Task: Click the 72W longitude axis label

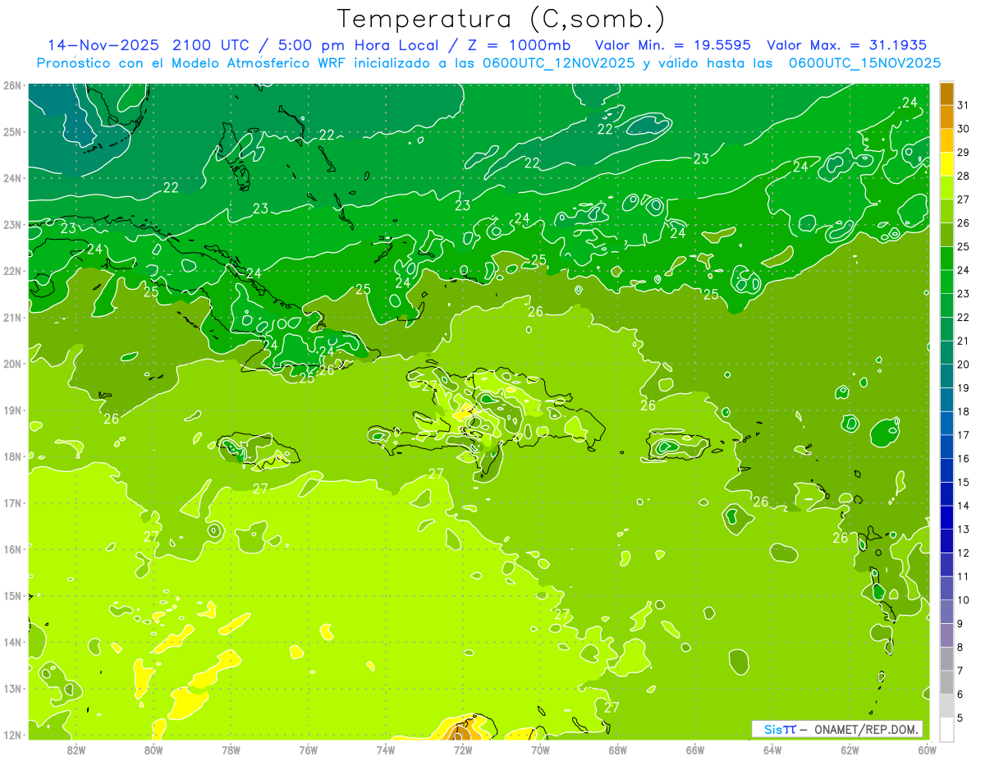Action: (463, 750)
